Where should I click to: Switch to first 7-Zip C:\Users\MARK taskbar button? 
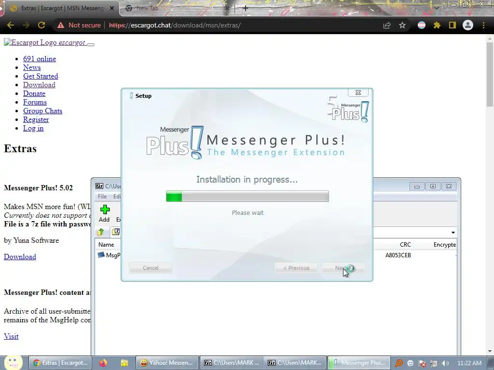click(x=231, y=363)
